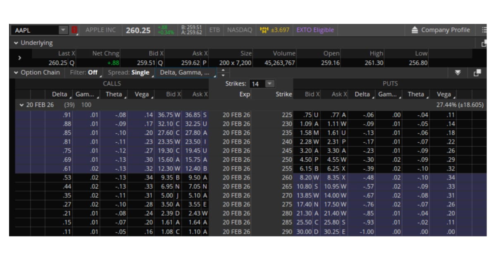Collapse the Option Chain section

click(x=16, y=73)
